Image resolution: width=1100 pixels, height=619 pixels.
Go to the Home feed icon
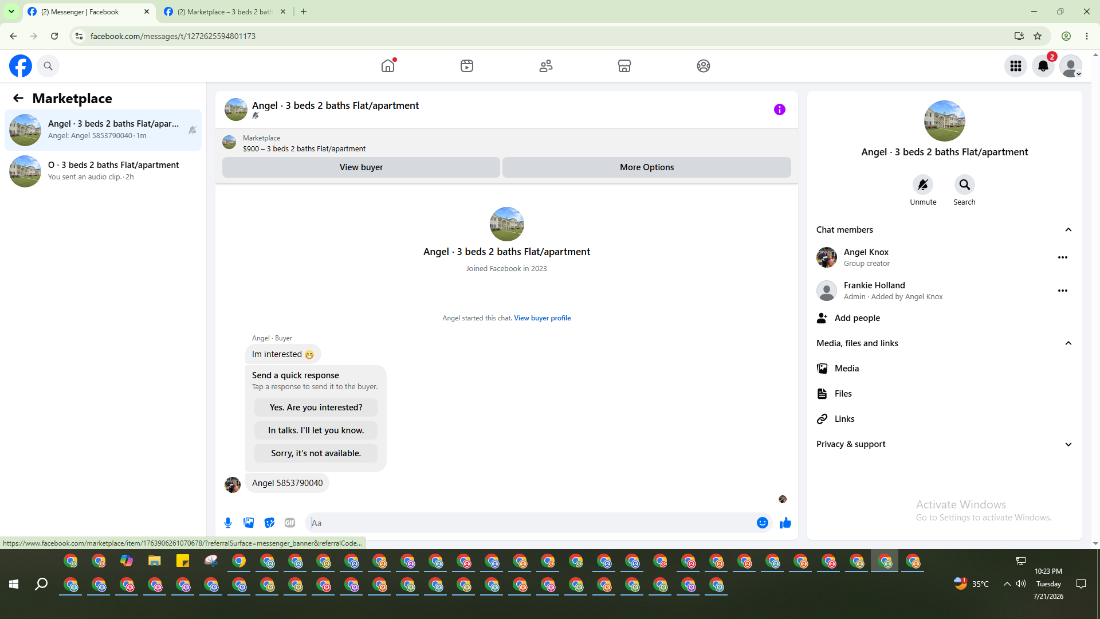click(x=388, y=66)
